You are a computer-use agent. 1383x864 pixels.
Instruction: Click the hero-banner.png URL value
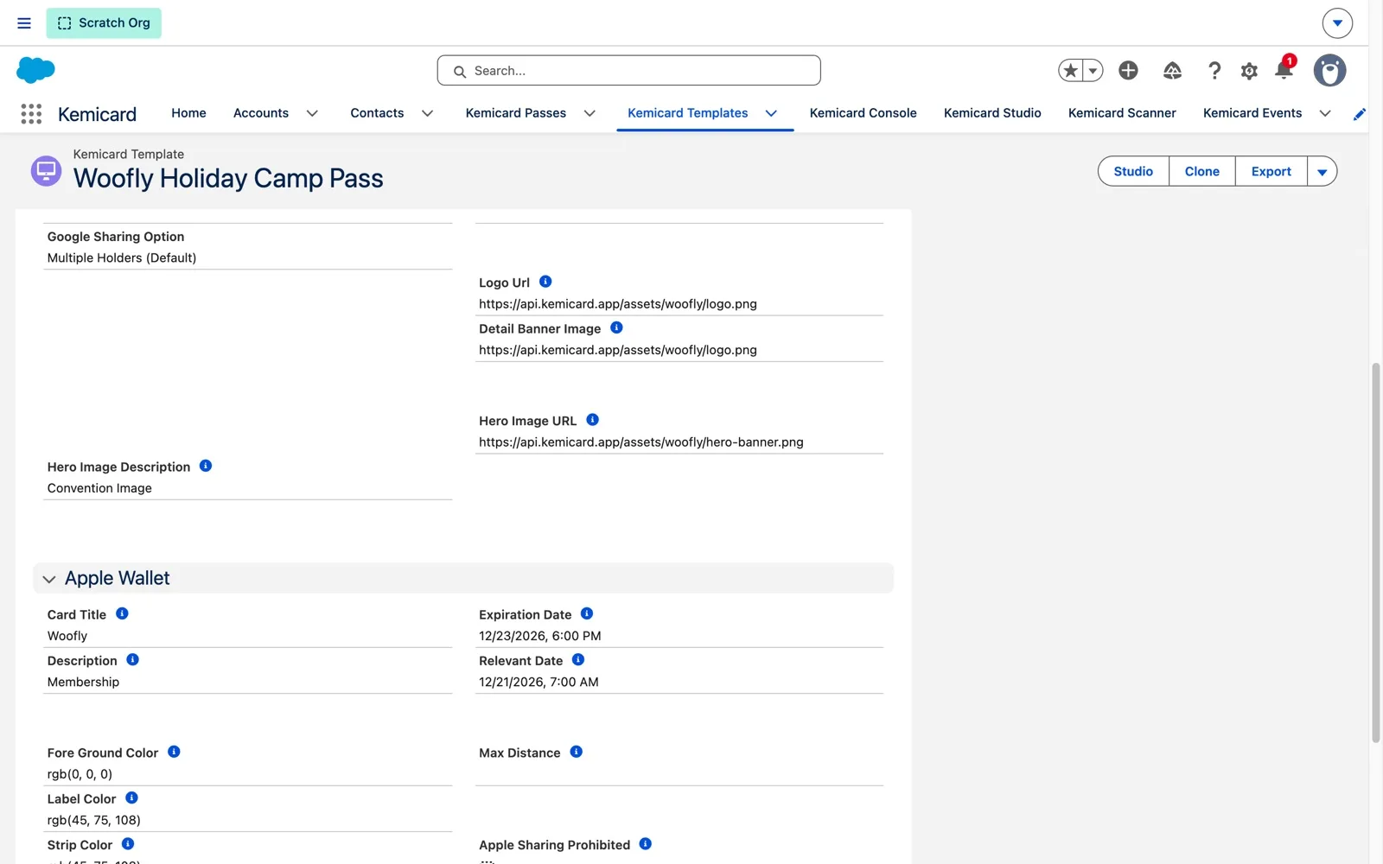(641, 442)
